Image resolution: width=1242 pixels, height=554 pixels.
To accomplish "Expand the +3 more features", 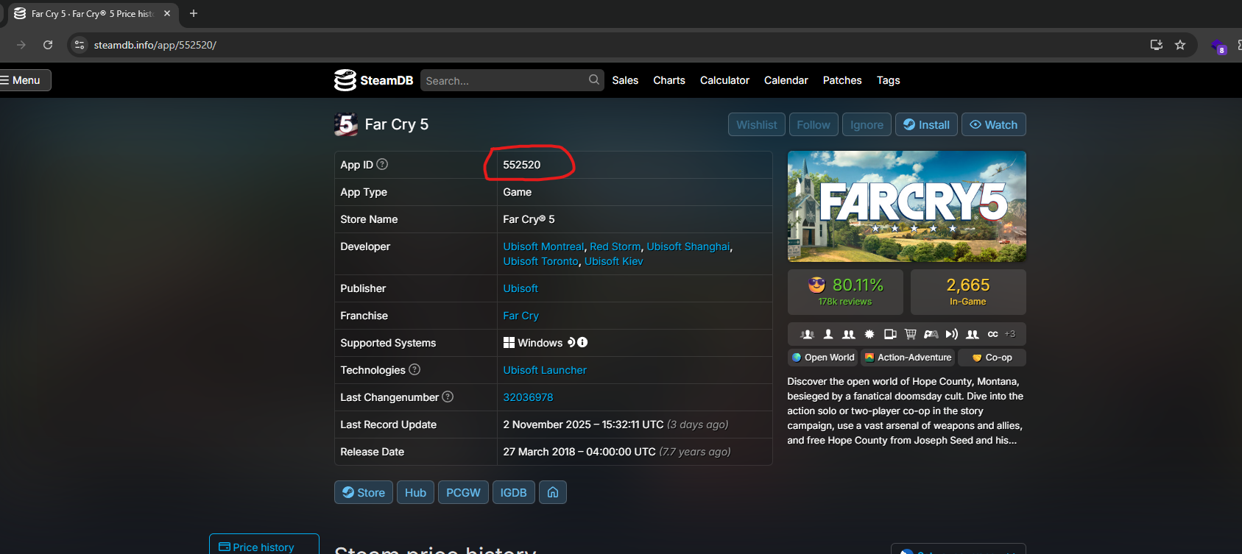I will (1010, 334).
